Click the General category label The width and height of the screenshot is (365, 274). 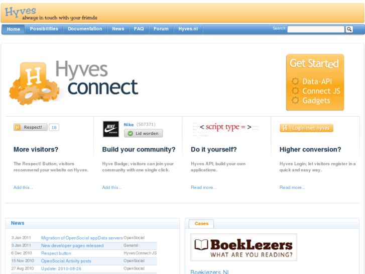[x=131, y=245]
